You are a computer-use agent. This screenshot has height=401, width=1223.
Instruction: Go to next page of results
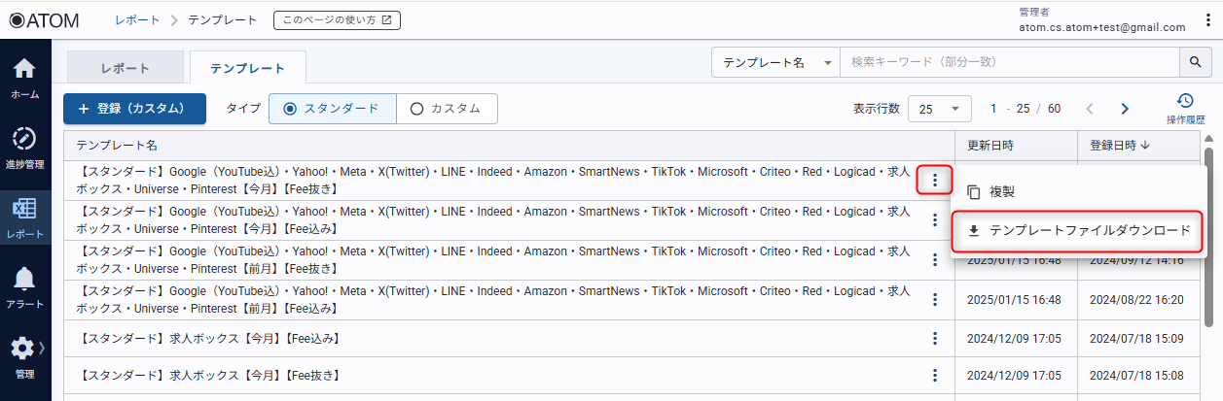[x=1125, y=109]
